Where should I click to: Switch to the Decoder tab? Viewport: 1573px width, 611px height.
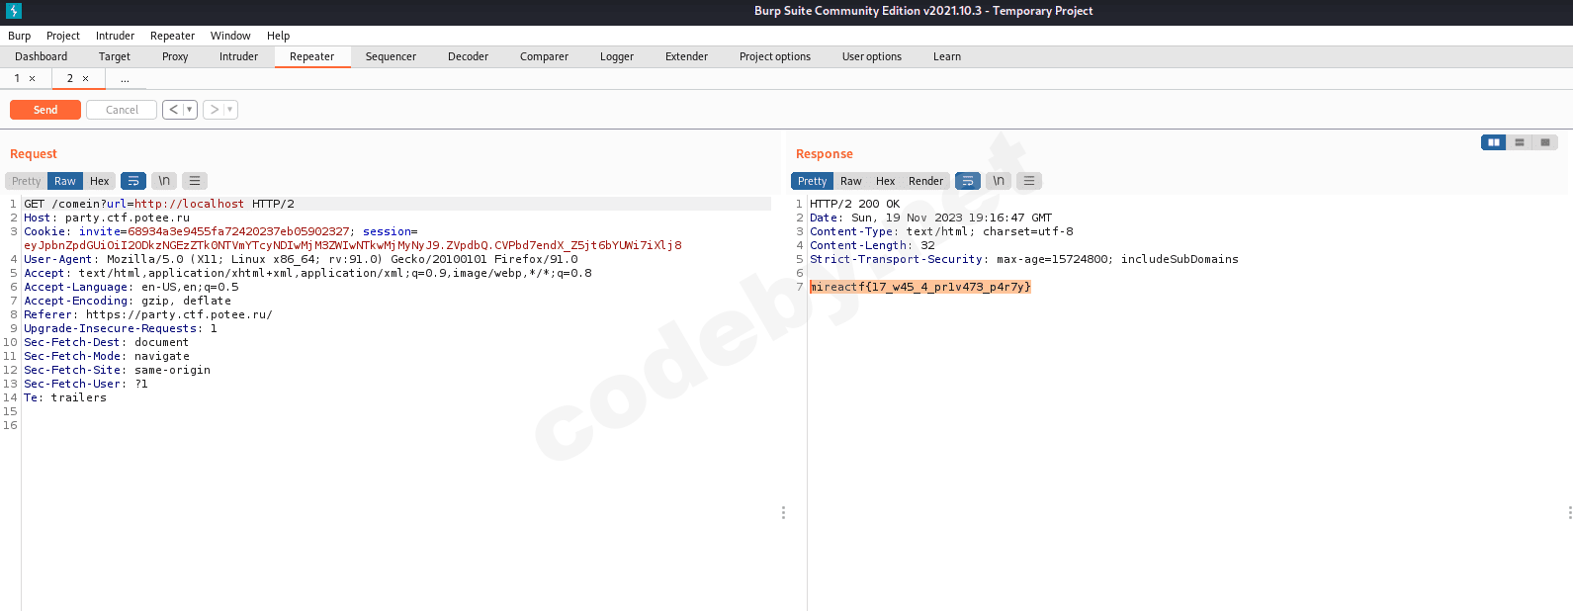coord(468,56)
